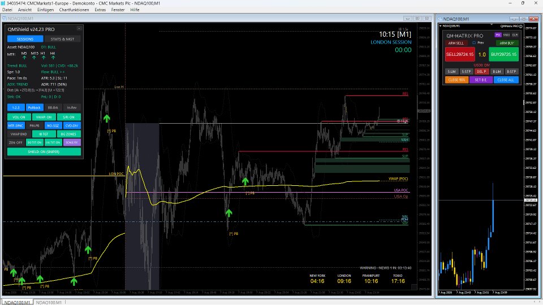This screenshot has width=543, height=305.
Task: Toggle the 1-2-3 strategy button
Action: click(16, 107)
